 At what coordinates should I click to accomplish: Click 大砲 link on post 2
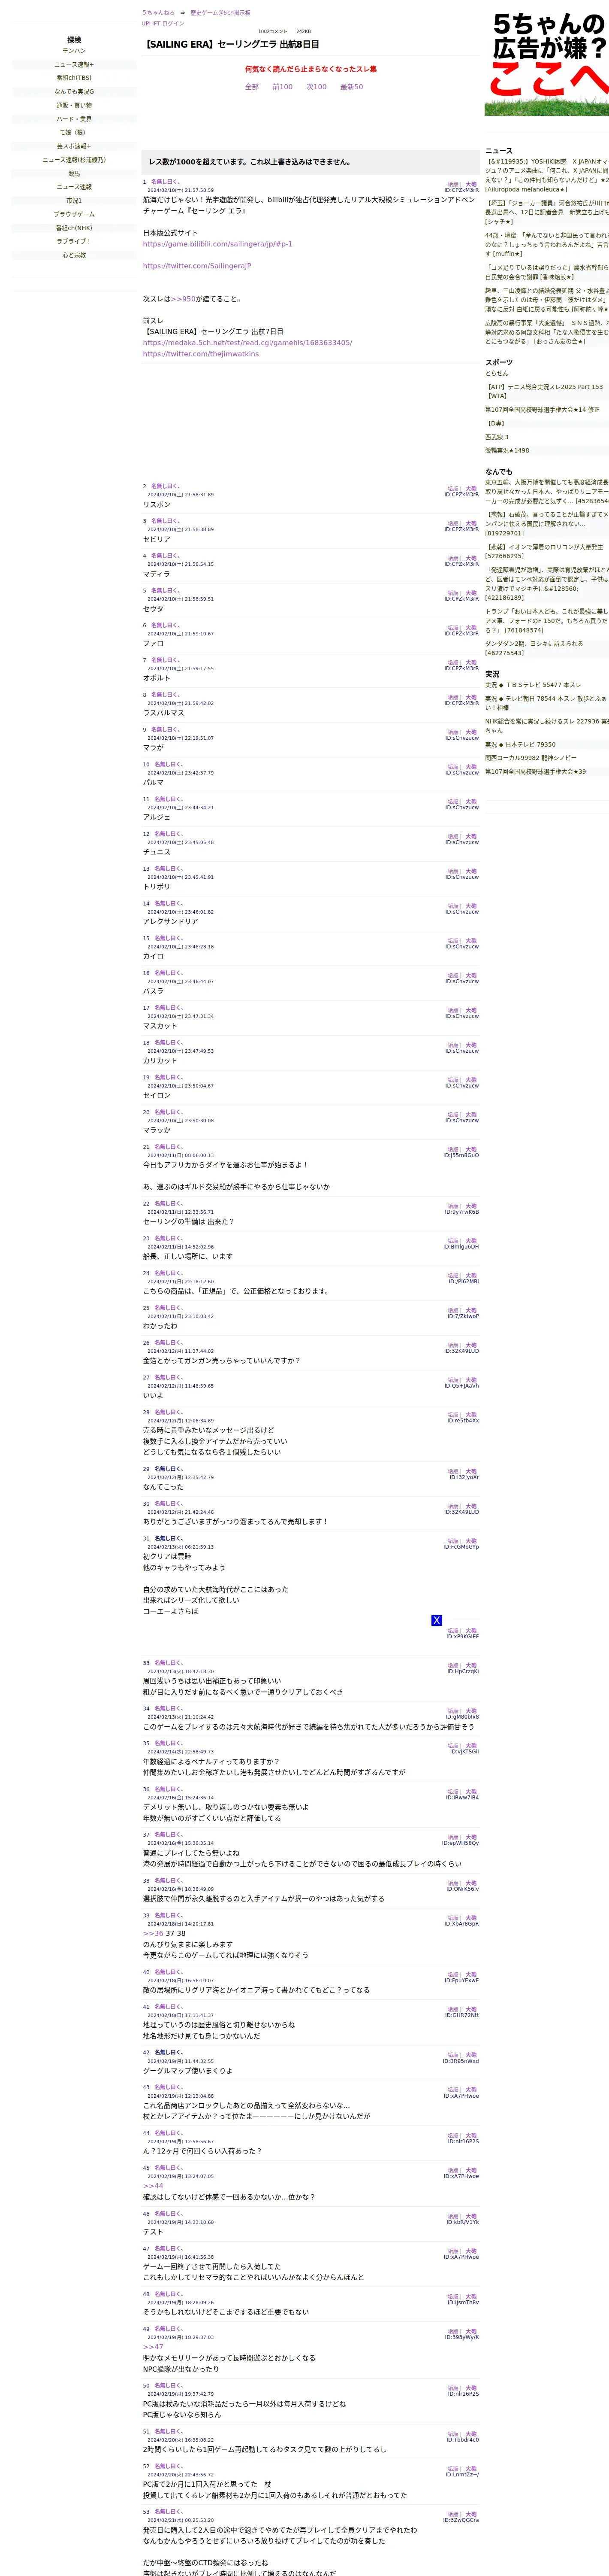point(471,489)
